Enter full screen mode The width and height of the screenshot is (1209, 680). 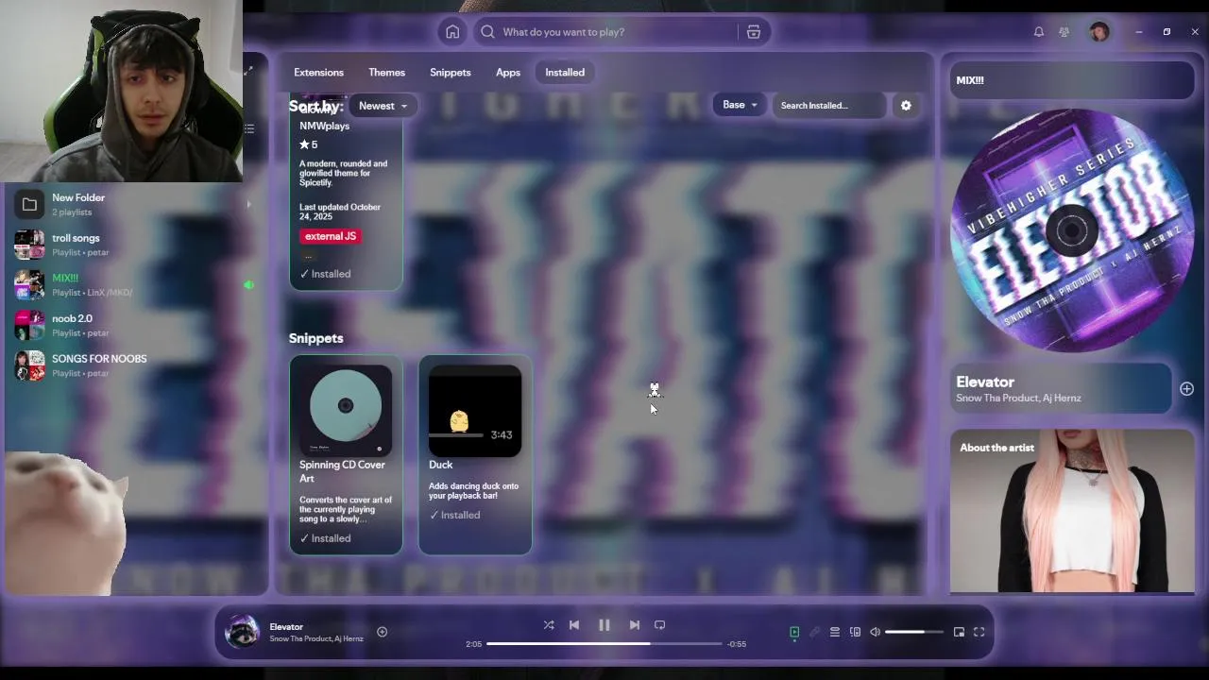pos(979,633)
